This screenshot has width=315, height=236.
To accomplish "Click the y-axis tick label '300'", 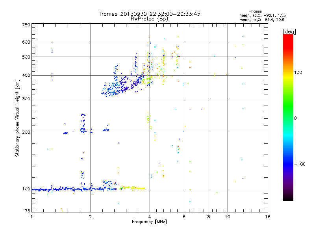I will [26, 99].
